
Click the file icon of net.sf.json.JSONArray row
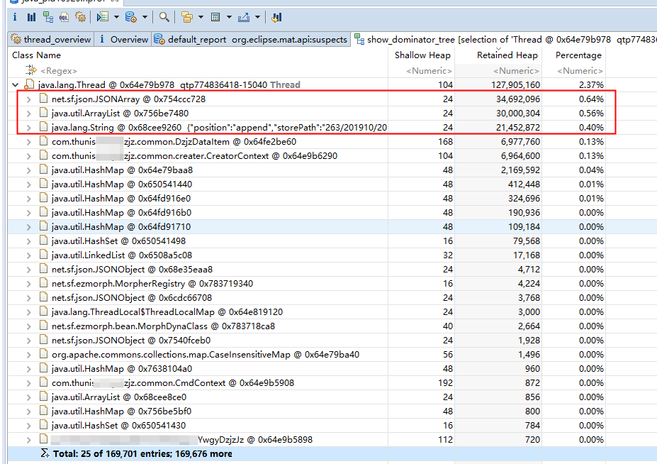coord(43,99)
